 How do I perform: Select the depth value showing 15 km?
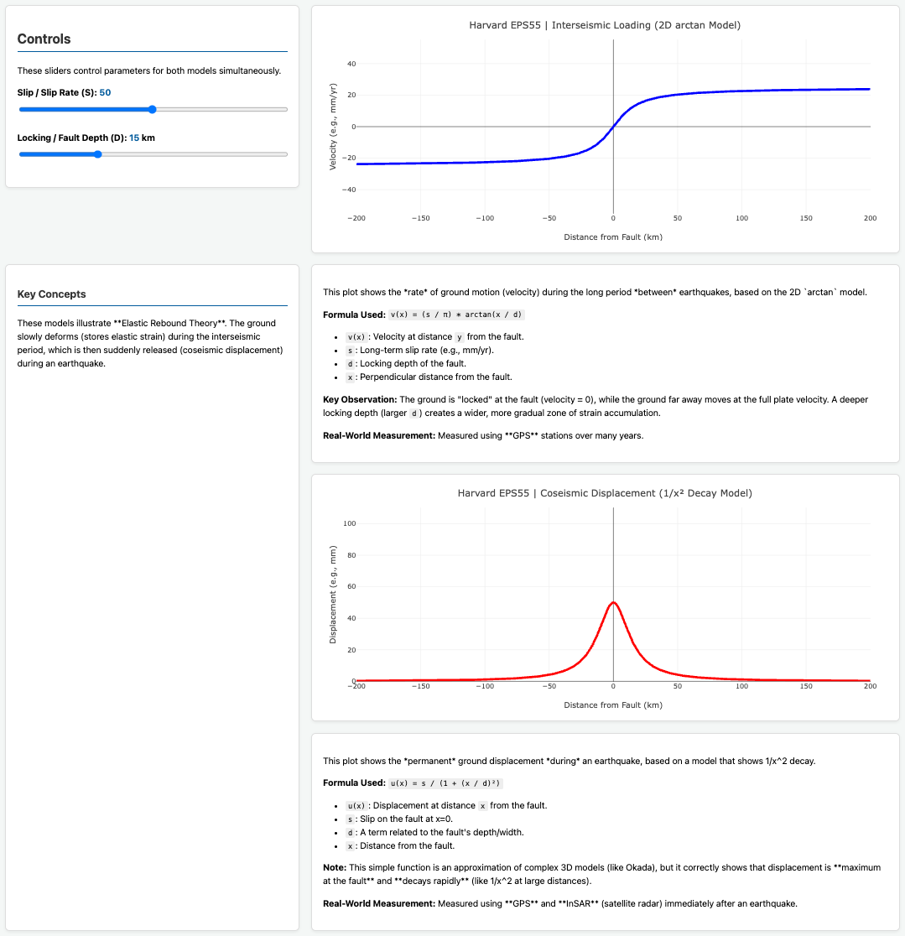coord(141,137)
